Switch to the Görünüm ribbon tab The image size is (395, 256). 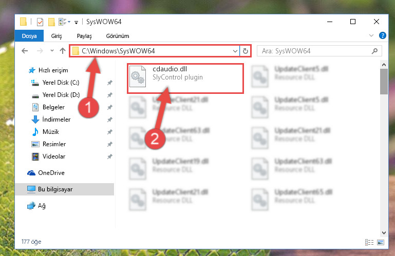pyautogui.click(x=118, y=36)
